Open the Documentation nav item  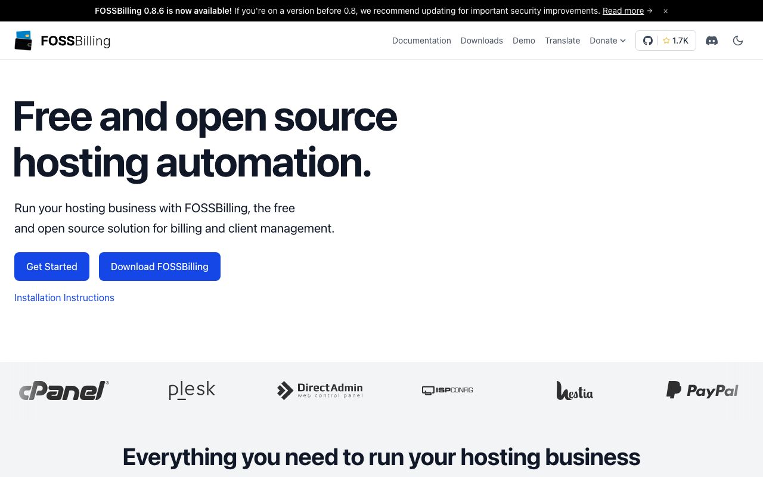[421, 41]
